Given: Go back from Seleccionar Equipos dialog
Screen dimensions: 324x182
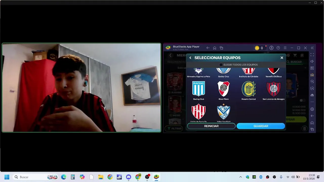Looking at the screenshot, I should pyautogui.click(x=190, y=58).
